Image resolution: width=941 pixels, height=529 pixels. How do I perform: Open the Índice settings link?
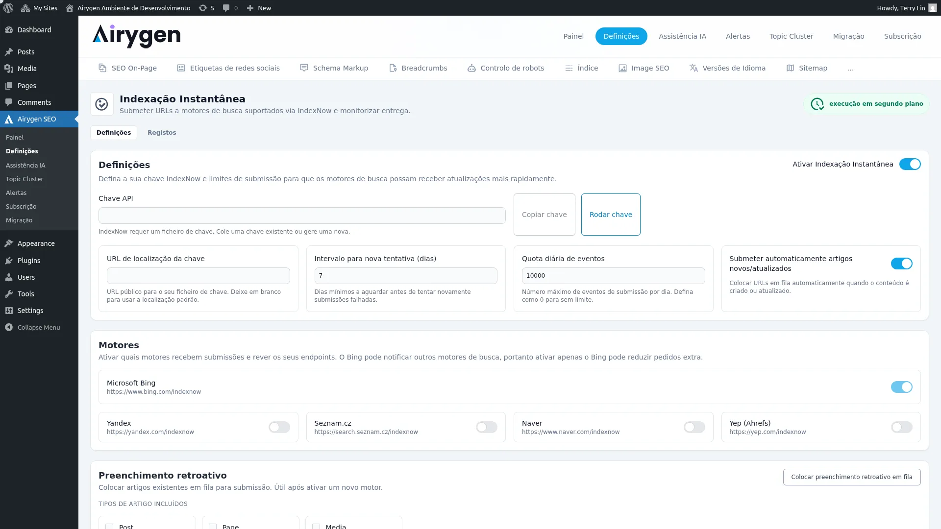pyautogui.click(x=581, y=68)
